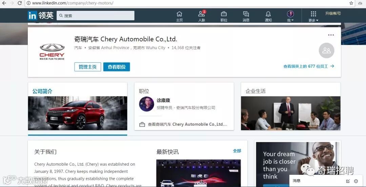Open the 瑞虎 Tiggo launch event image
This screenshot has width=366, height=187.
point(198,173)
